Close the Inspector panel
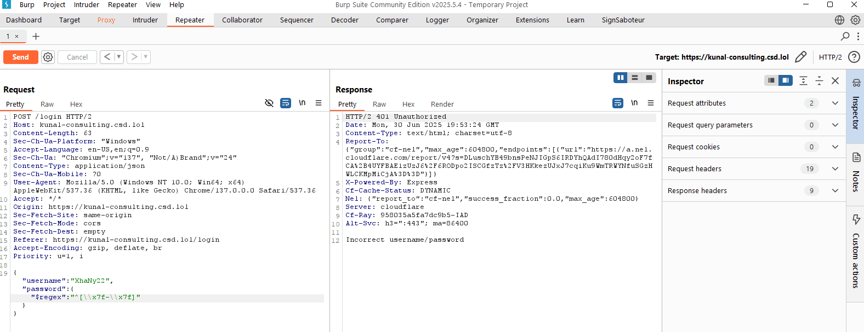Viewport: 864px width, 332px height. pyautogui.click(x=835, y=80)
